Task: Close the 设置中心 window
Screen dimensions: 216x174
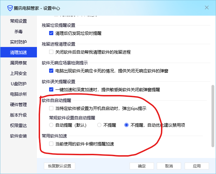Action: point(207,8)
